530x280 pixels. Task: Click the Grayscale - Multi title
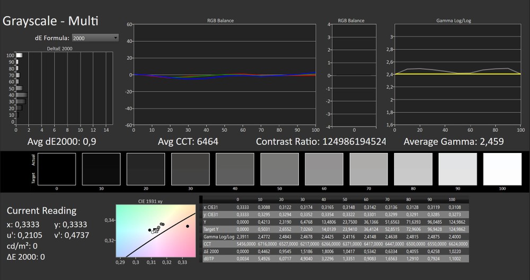click(50, 21)
